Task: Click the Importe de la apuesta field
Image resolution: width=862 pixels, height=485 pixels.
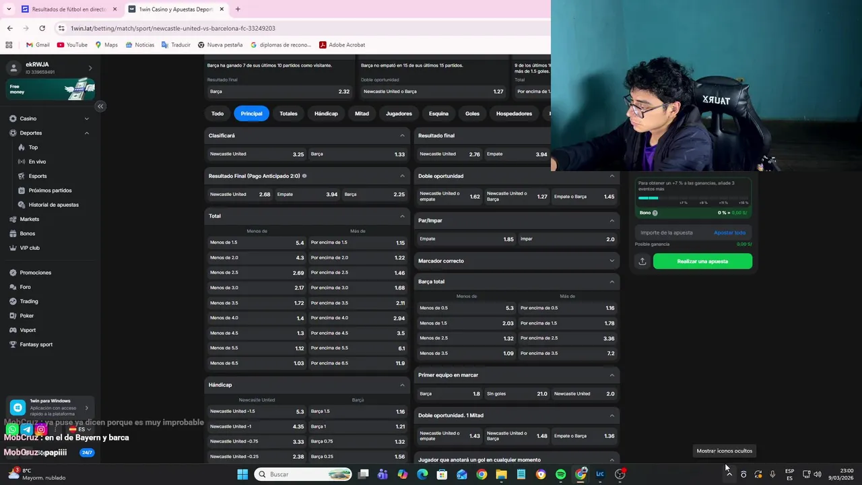Action: [673, 232]
